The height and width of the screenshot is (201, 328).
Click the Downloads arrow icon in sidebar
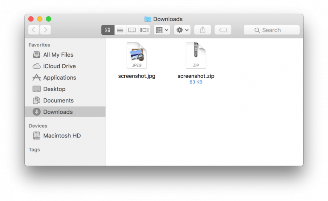pos(37,112)
